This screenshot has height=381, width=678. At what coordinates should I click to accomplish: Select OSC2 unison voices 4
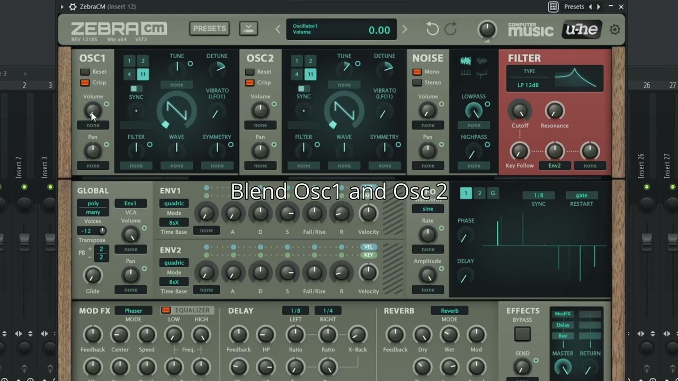[x=297, y=74]
